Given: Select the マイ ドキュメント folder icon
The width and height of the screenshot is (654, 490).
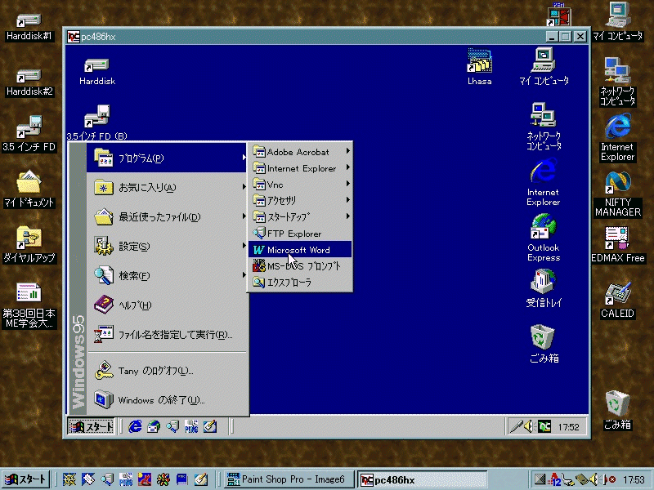Looking at the screenshot, I should (29, 189).
